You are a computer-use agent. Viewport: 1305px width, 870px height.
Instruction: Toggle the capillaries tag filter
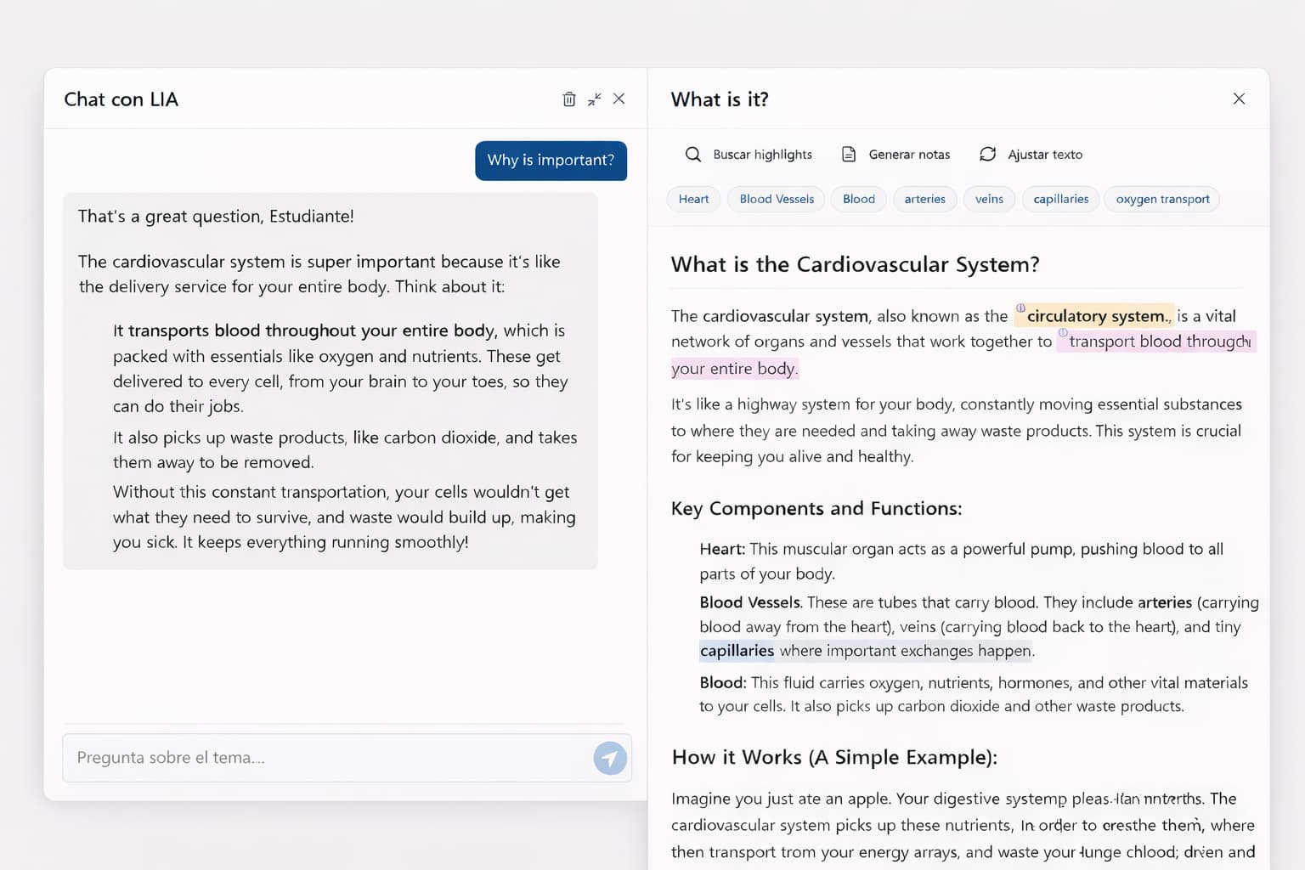click(x=1060, y=199)
